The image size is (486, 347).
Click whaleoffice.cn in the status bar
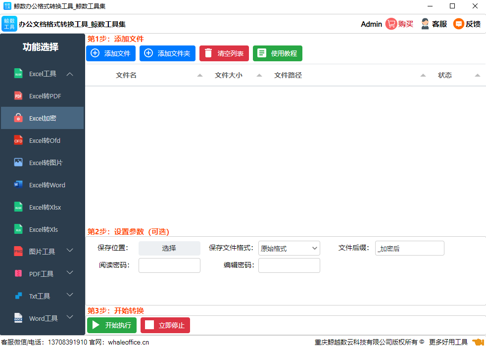(x=128, y=342)
